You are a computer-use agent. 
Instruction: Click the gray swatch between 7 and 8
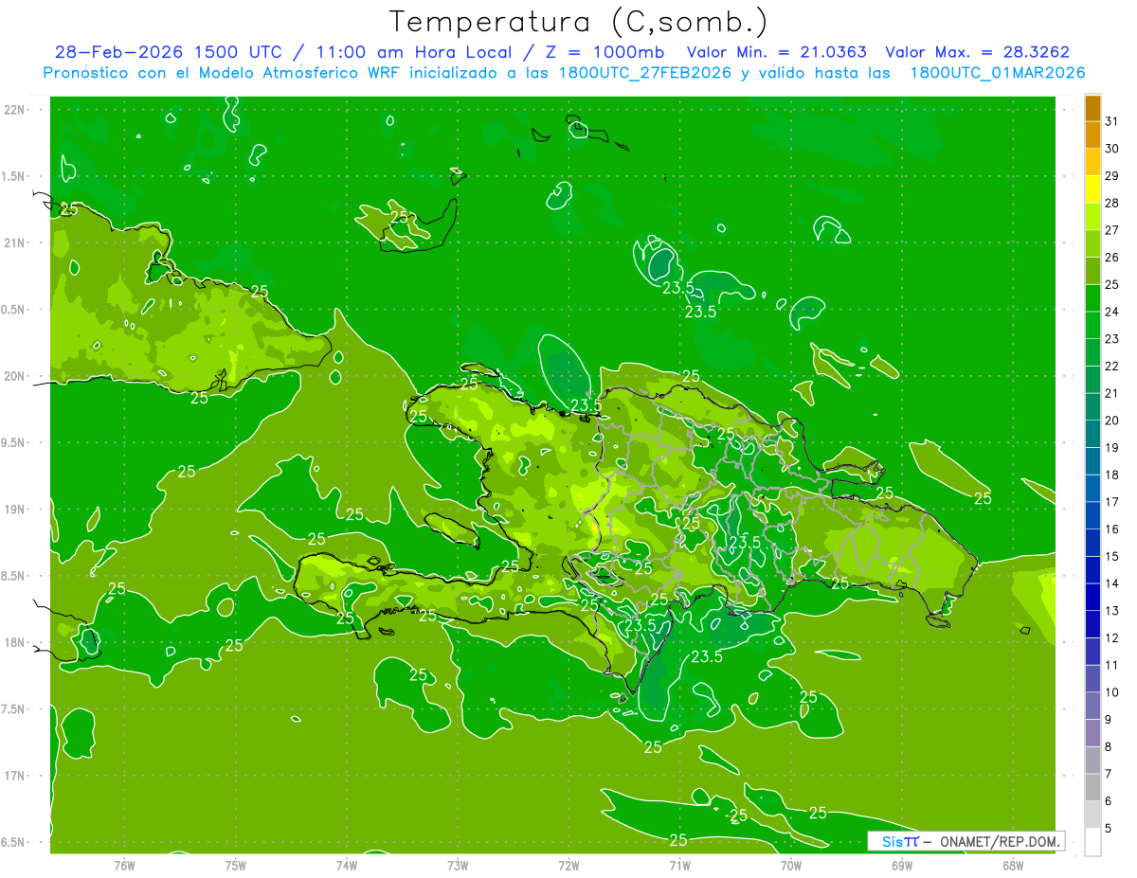[x=1092, y=760]
